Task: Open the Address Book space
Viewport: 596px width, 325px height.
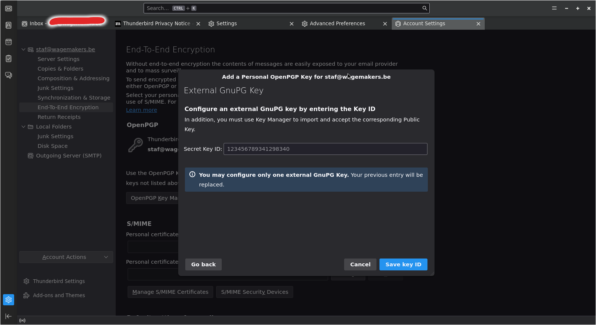Action: [9, 25]
